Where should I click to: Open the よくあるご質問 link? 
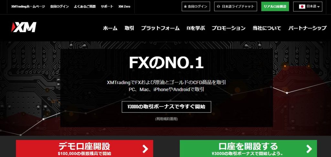point(85,6)
